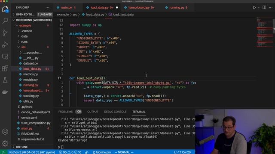Close the unsaved load_data.py tab dot
The height and width of the screenshot is (154, 275).
click(x=117, y=8)
